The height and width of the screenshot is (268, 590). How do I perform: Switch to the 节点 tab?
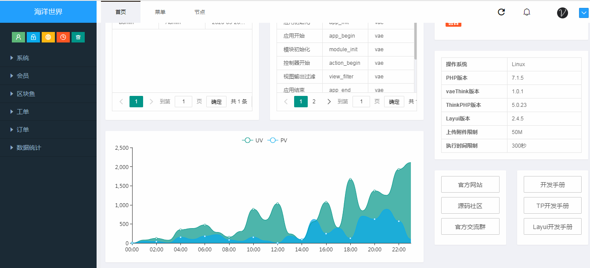(x=200, y=12)
